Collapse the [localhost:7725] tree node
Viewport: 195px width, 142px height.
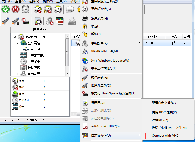[15, 37]
